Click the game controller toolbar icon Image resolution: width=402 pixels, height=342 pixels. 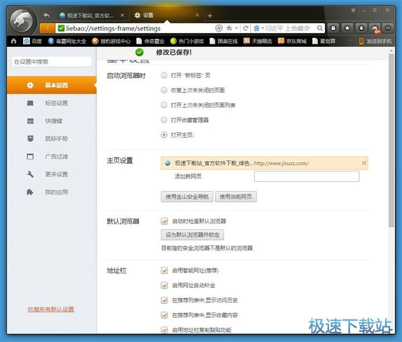pyautogui.click(x=375, y=28)
